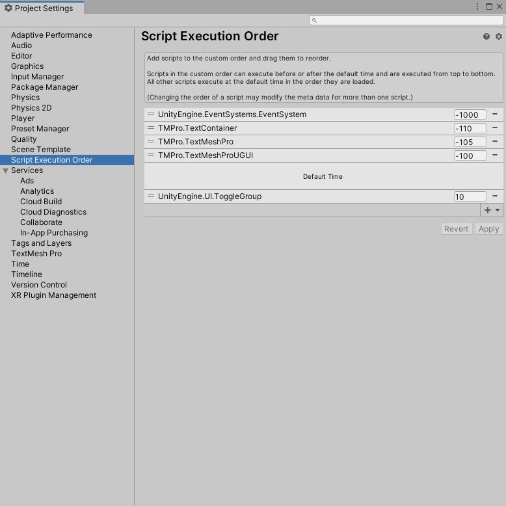Edit the -105 order value for TextMeshPro
Viewport: 506px width, 506px height.
click(470, 142)
